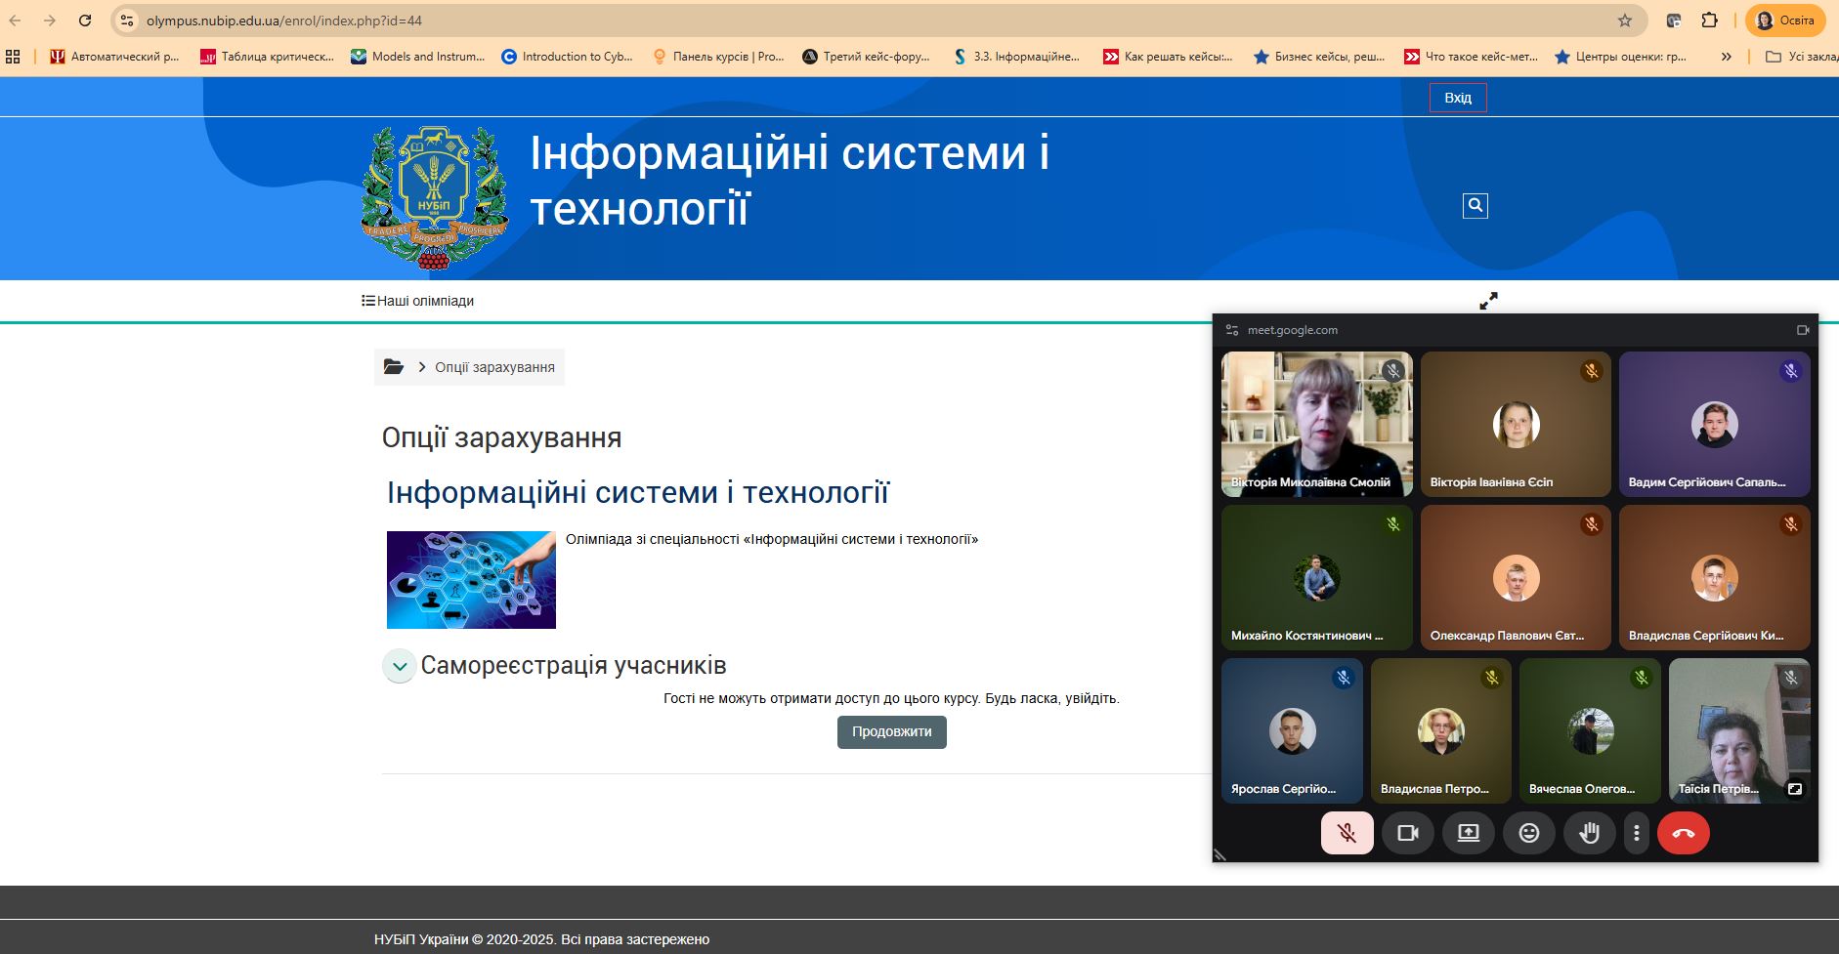Image resolution: width=1839 pixels, height=954 pixels.
Task: Present screen in Google Meet
Action: (x=1468, y=833)
